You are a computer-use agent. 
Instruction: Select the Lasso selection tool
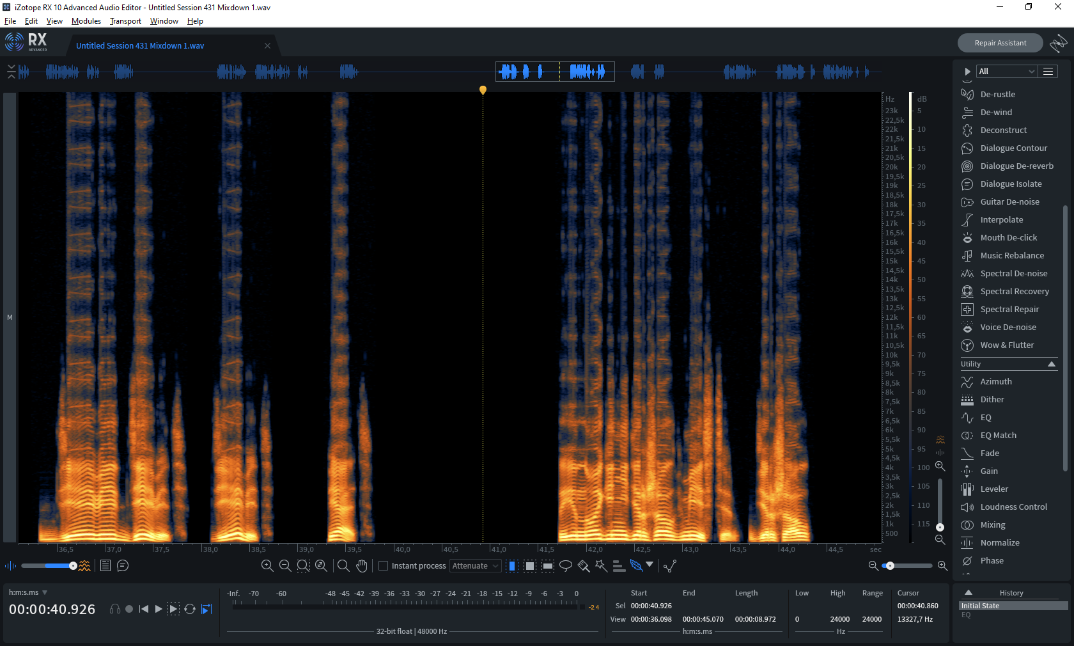click(x=566, y=565)
